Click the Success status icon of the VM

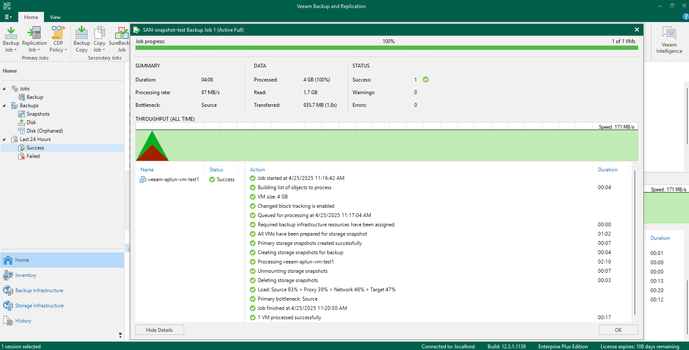coord(212,179)
